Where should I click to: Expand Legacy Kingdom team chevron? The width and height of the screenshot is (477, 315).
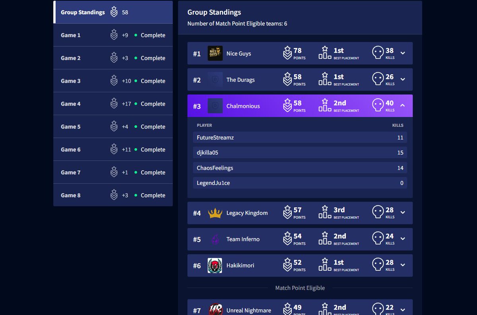click(x=403, y=213)
